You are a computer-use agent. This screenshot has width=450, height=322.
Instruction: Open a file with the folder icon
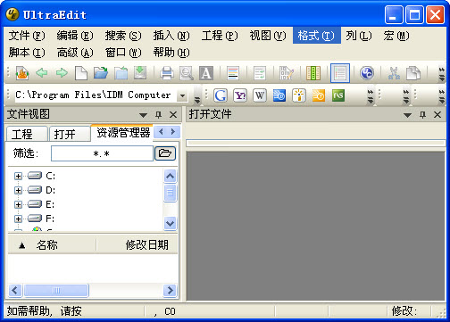pos(101,73)
